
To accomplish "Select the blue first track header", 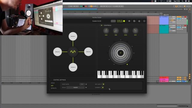I will click(164, 20).
